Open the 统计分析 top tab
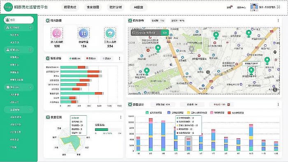 point(116,7)
